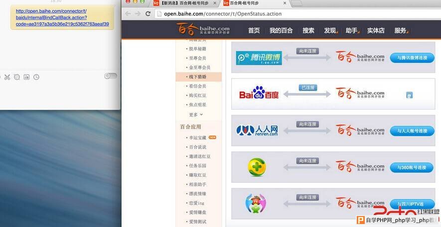The width and height of the screenshot is (441, 227).
Task: Click the page icon in the address bar
Action: (x=159, y=14)
